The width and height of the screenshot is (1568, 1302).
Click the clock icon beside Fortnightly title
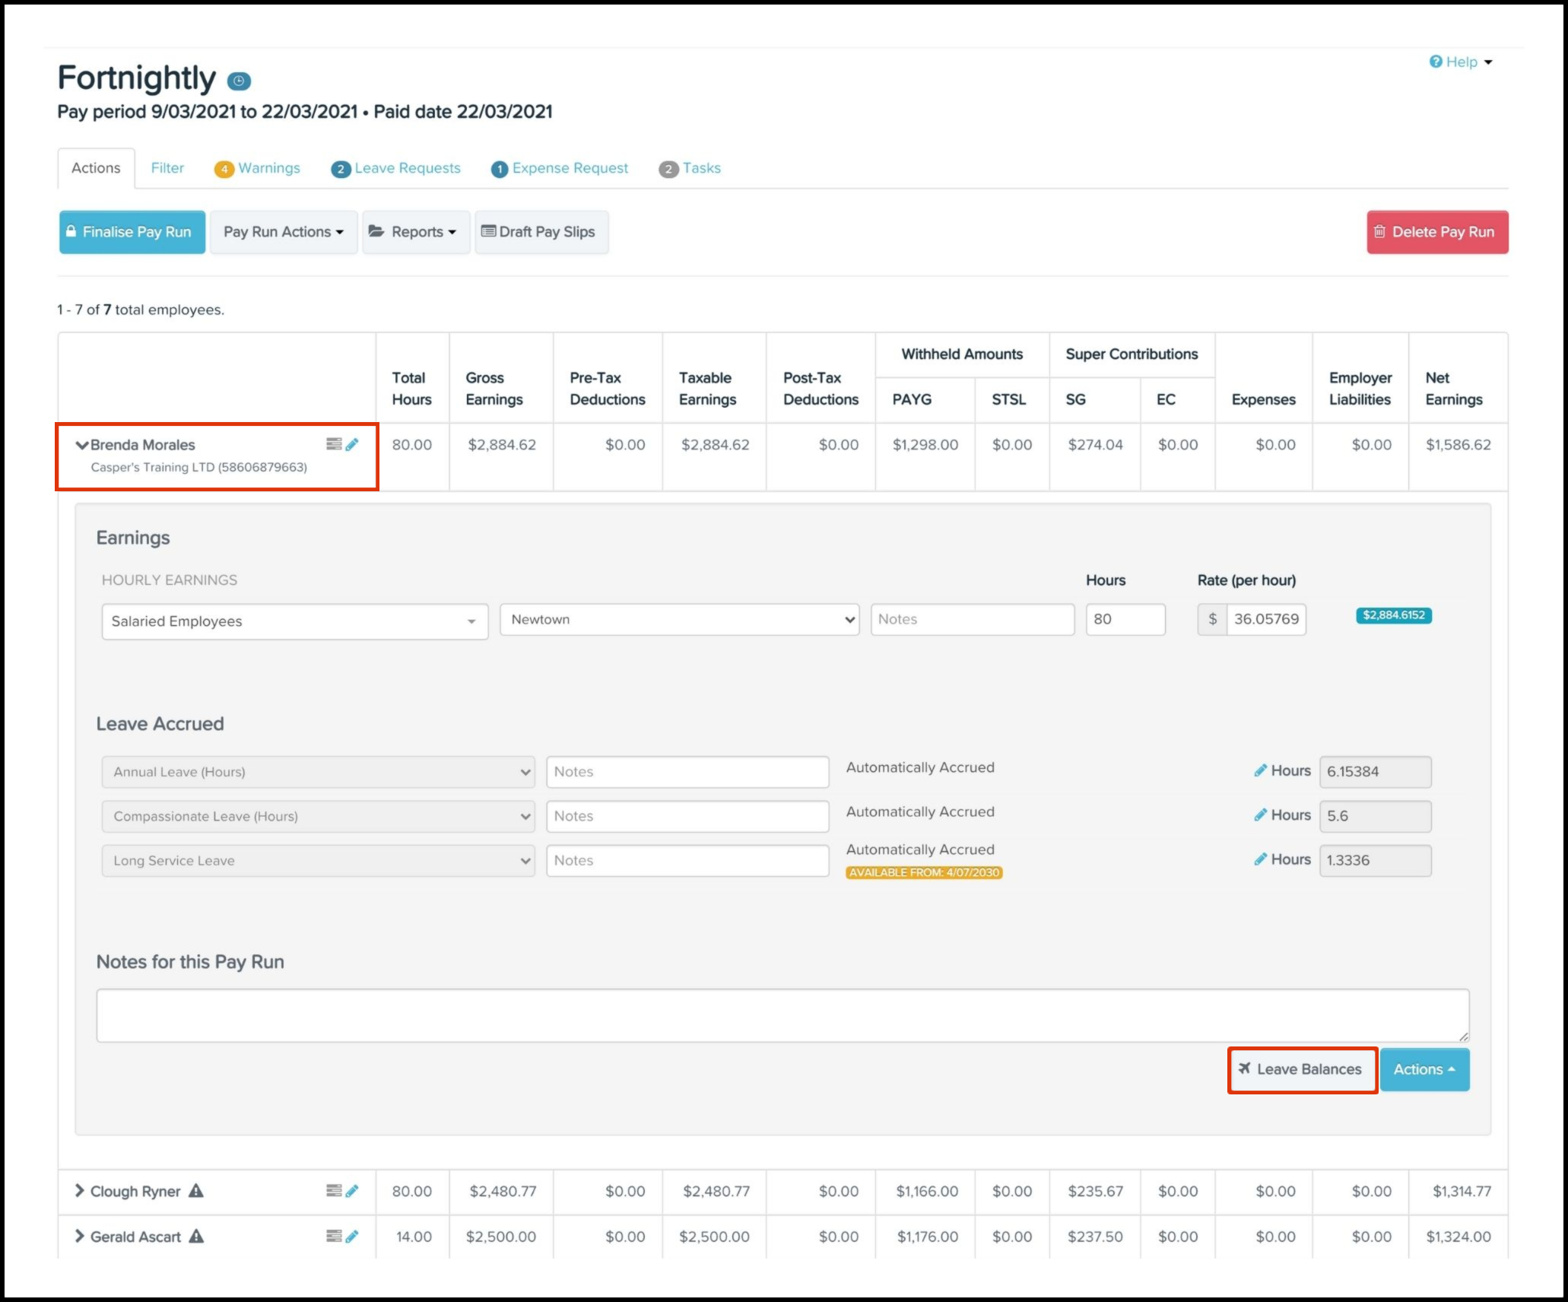[239, 81]
